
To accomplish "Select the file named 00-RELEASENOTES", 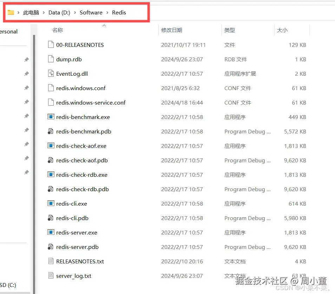I will tap(80, 45).
